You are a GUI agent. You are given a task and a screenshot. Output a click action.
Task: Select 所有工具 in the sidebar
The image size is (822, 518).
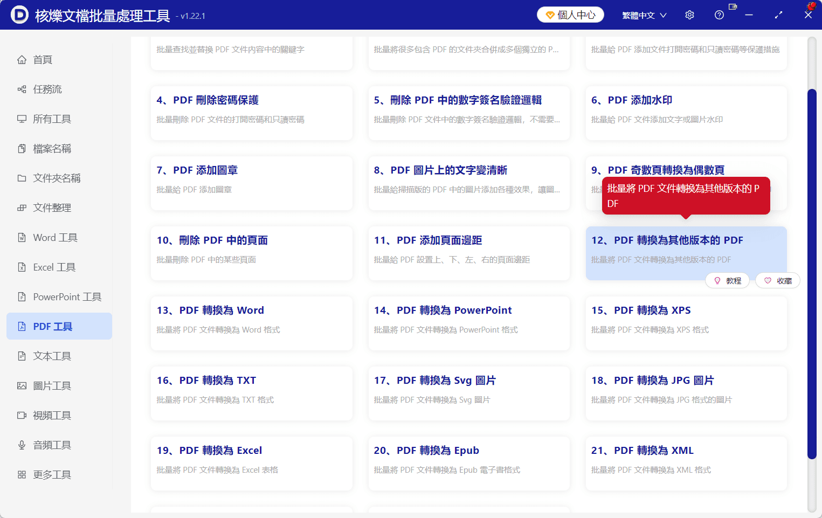tap(59, 119)
